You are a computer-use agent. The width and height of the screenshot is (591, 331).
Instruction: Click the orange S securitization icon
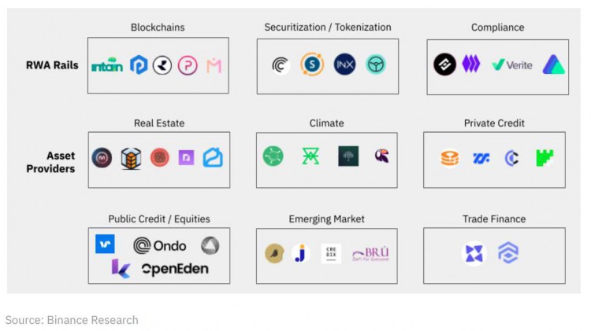pyautogui.click(x=312, y=64)
